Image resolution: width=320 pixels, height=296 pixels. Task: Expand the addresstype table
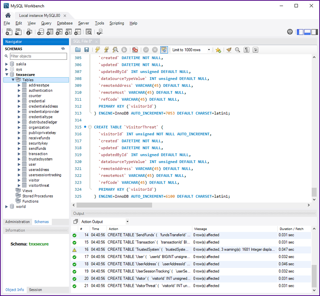click(x=19, y=85)
